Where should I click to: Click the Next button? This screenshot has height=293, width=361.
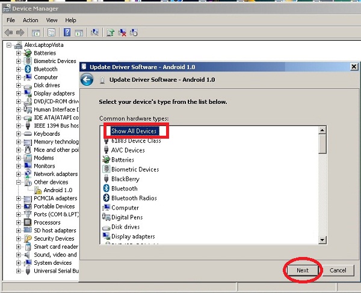point(303,270)
